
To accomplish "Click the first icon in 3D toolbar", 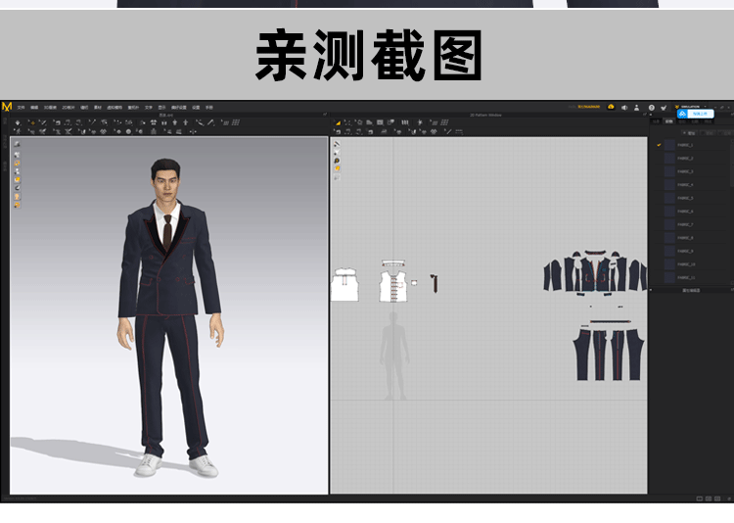I will pos(18,122).
